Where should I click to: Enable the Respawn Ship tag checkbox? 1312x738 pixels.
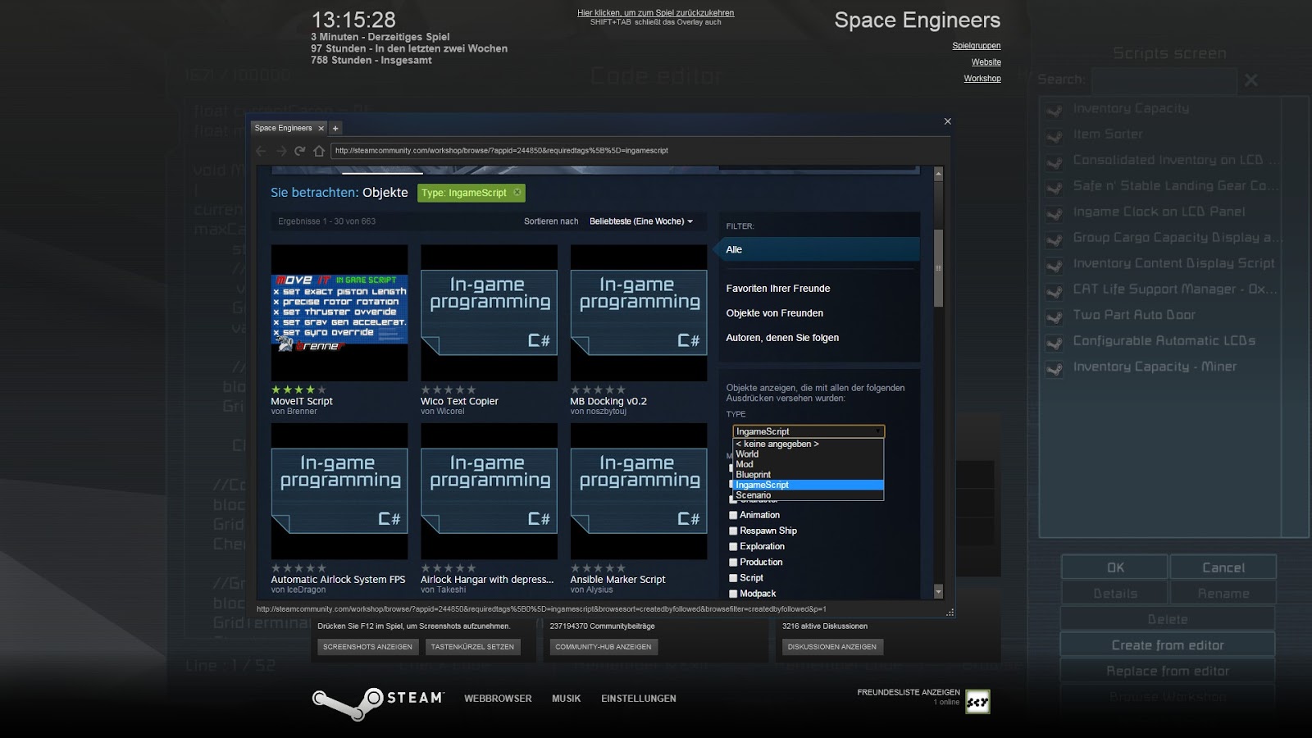[733, 531]
